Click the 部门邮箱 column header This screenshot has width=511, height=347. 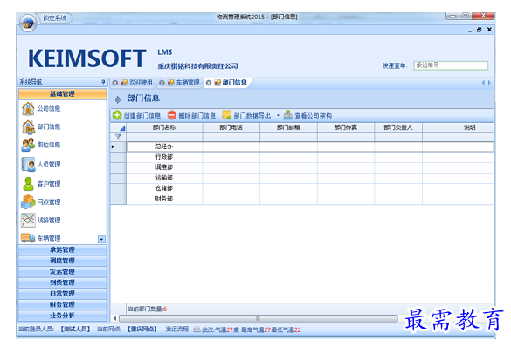pos(288,127)
